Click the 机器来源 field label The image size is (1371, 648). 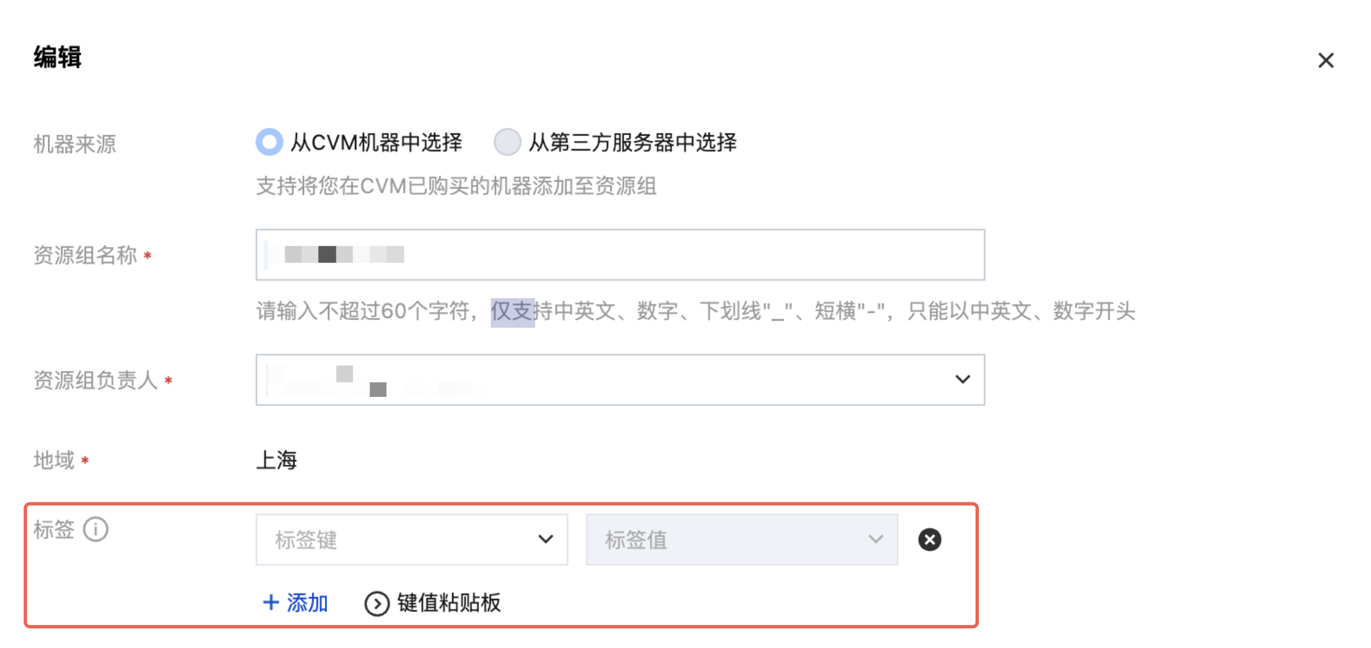coord(75,144)
